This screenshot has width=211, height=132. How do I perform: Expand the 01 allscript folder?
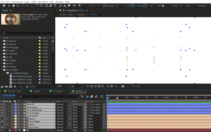pos(1,41)
